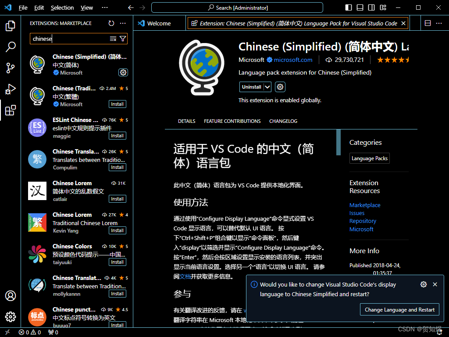Toggle primary side bar layout icon

[349, 7]
